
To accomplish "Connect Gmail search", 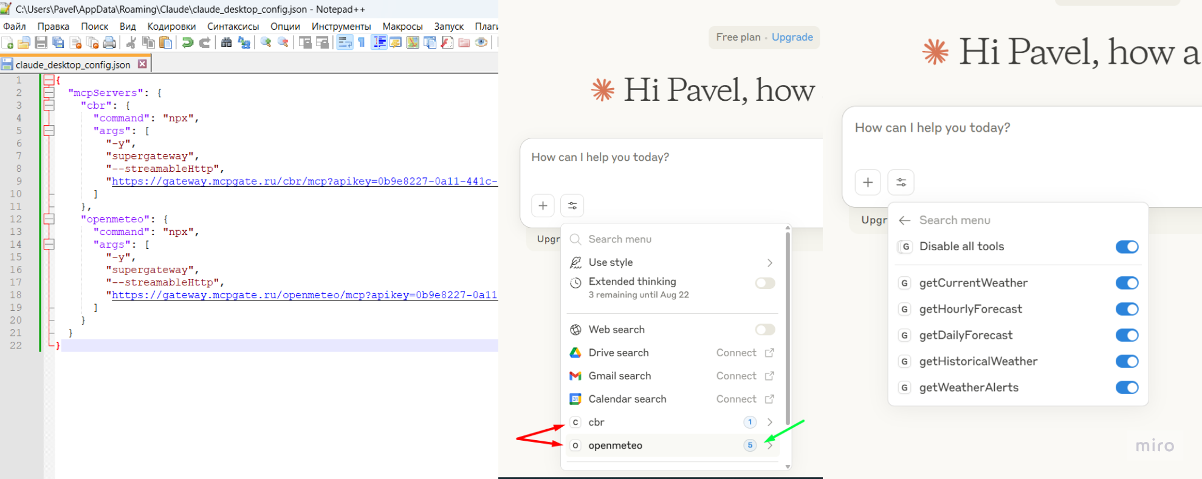I will point(745,376).
